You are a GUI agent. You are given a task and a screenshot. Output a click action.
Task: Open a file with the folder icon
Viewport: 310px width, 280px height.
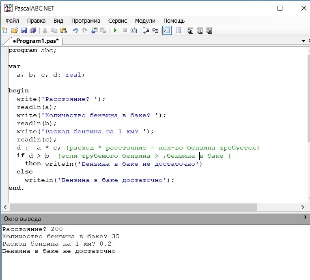click(15, 30)
